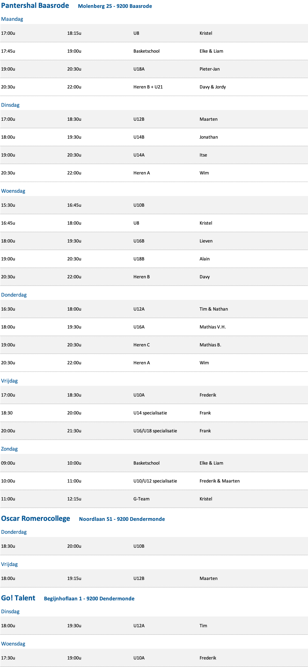The height and width of the screenshot is (667, 308).
Task: Click U16/U18 specialisatie row
Action: pos(154,431)
